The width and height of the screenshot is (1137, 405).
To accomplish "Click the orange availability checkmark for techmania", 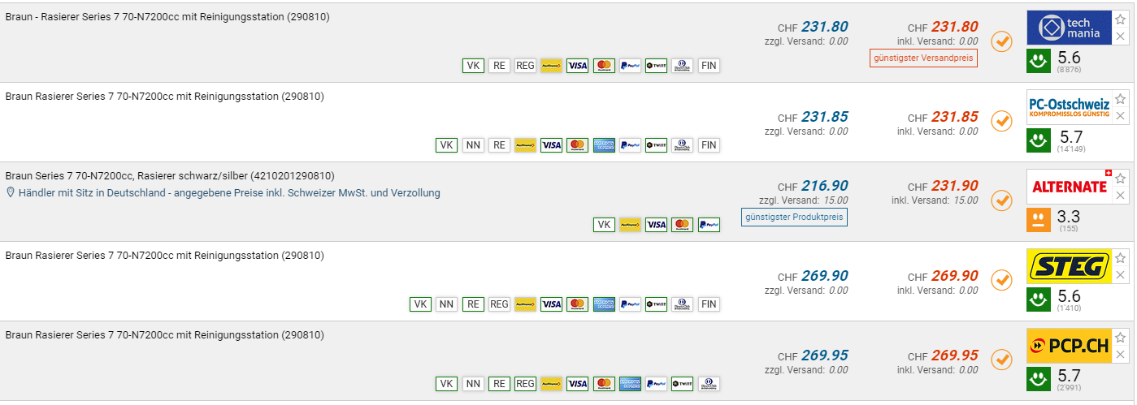I will 1002,41.
